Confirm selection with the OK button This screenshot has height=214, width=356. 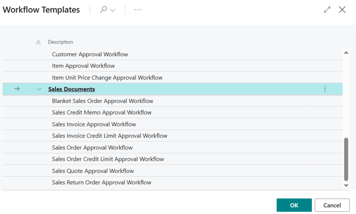point(294,205)
